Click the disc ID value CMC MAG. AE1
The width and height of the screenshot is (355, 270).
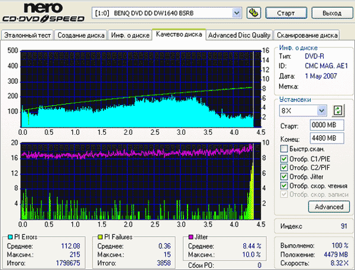[326, 66]
